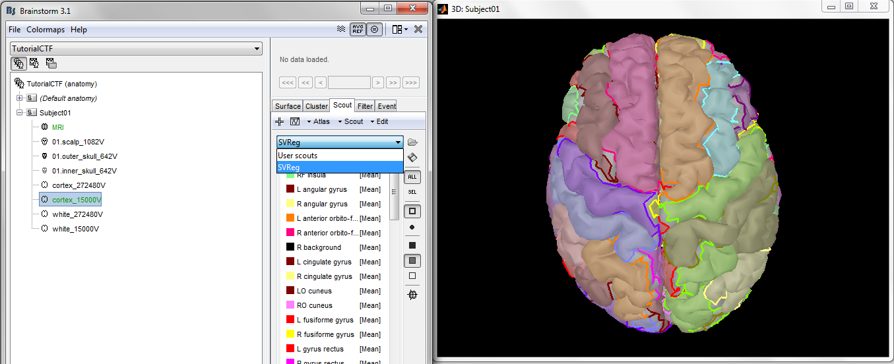
Task: Toggle show SEL selected scouts only
Action: coord(412,192)
